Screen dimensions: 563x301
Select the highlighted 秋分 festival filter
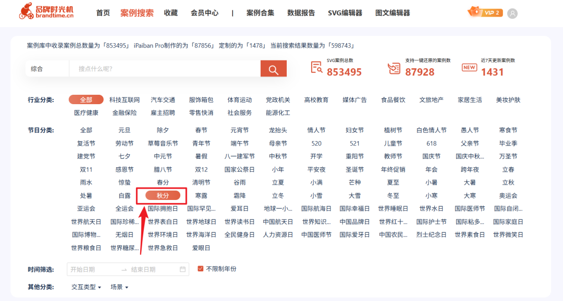point(163,195)
